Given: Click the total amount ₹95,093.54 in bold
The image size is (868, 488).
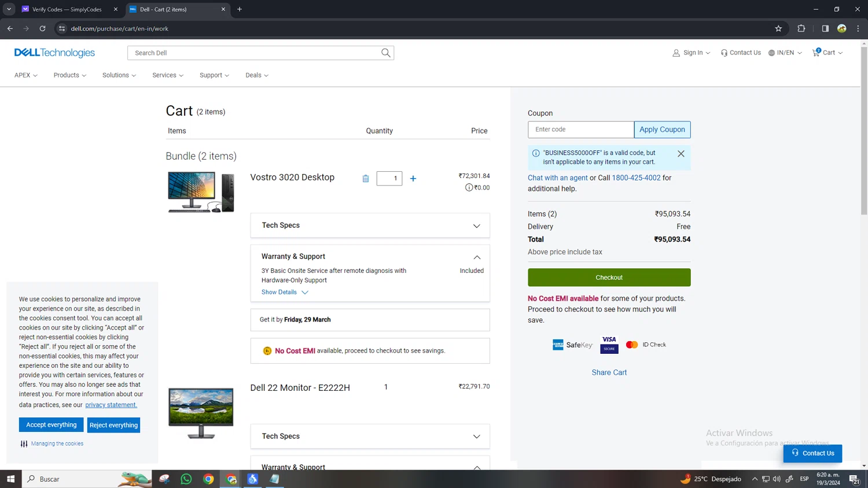Looking at the screenshot, I should pyautogui.click(x=672, y=239).
